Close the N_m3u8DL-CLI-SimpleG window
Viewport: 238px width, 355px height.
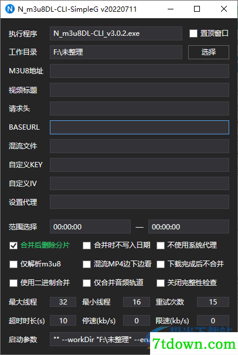[x=224, y=9]
